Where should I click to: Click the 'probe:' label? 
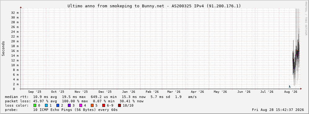(11, 110)
